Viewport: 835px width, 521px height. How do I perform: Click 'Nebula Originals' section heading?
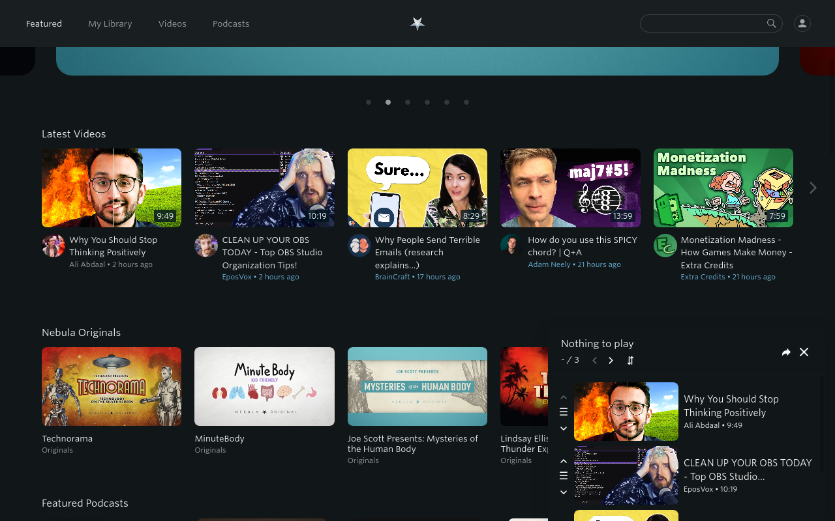81,333
